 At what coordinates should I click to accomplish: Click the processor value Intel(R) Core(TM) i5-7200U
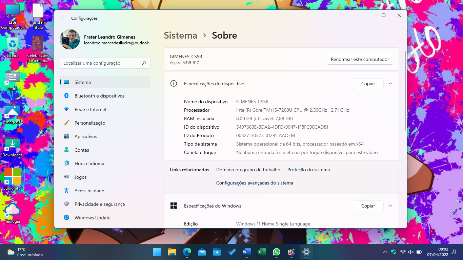coord(293,110)
